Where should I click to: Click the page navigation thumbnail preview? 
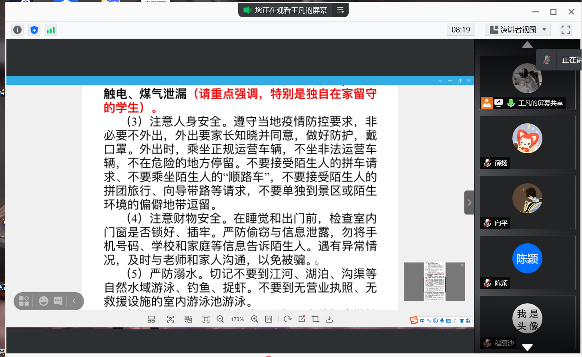[434, 282]
